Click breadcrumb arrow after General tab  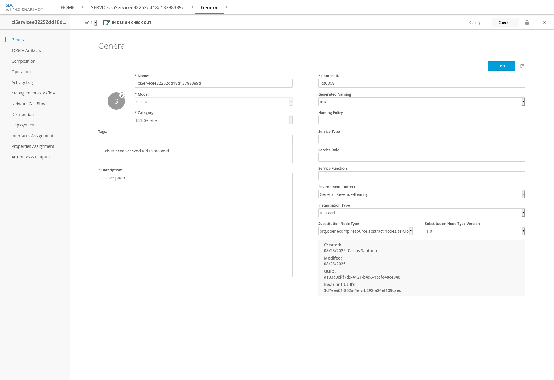tap(227, 7)
